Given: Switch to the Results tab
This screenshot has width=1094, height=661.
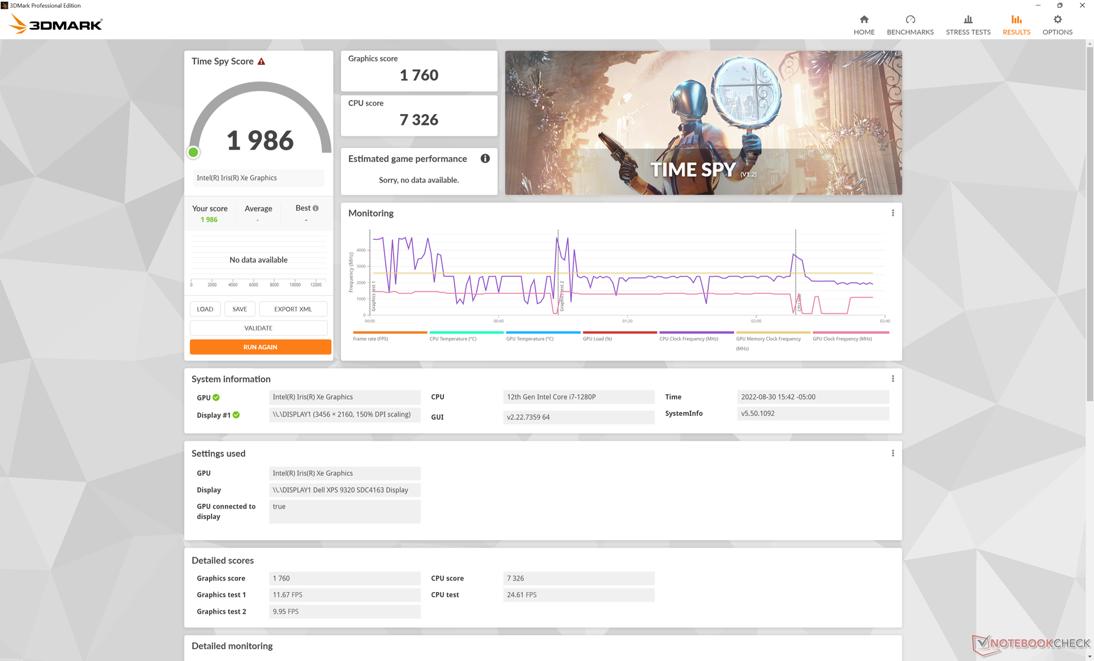Looking at the screenshot, I should tap(1017, 25).
